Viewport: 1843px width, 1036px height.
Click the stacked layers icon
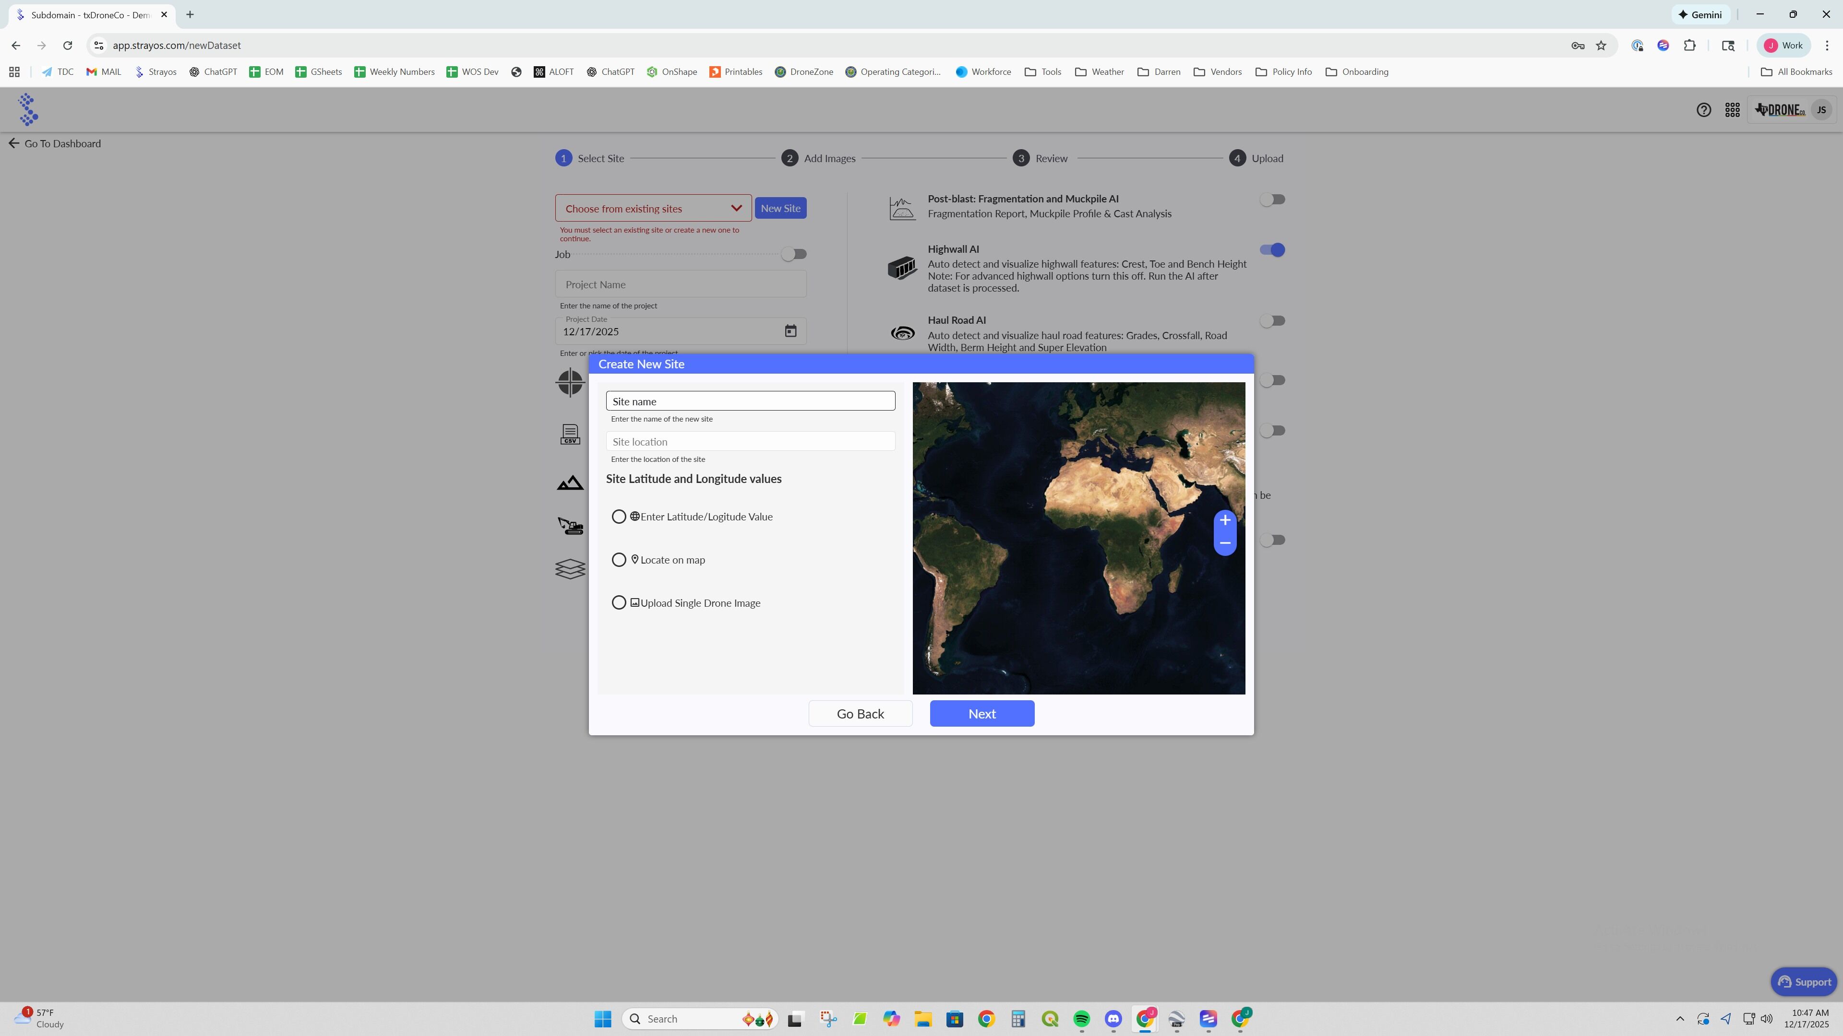(570, 569)
